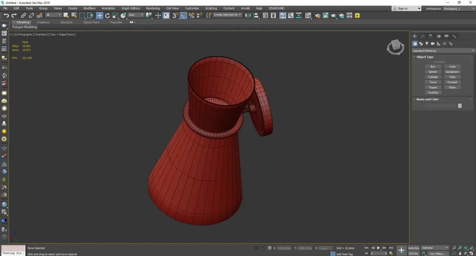476x256 pixels.
Task: Toggle Angle Snap in the toolbar
Action: 184,15
